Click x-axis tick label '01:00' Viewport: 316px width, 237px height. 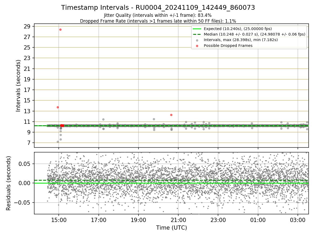click(258, 220)
